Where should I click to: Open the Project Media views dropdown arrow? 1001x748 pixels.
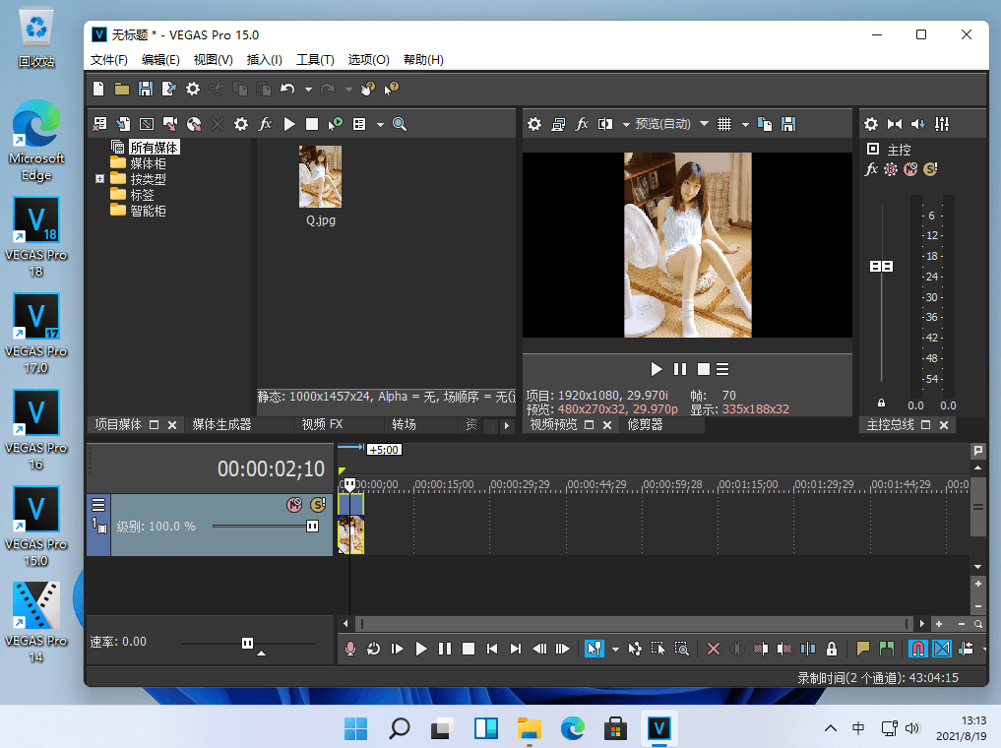pos(381,124)
